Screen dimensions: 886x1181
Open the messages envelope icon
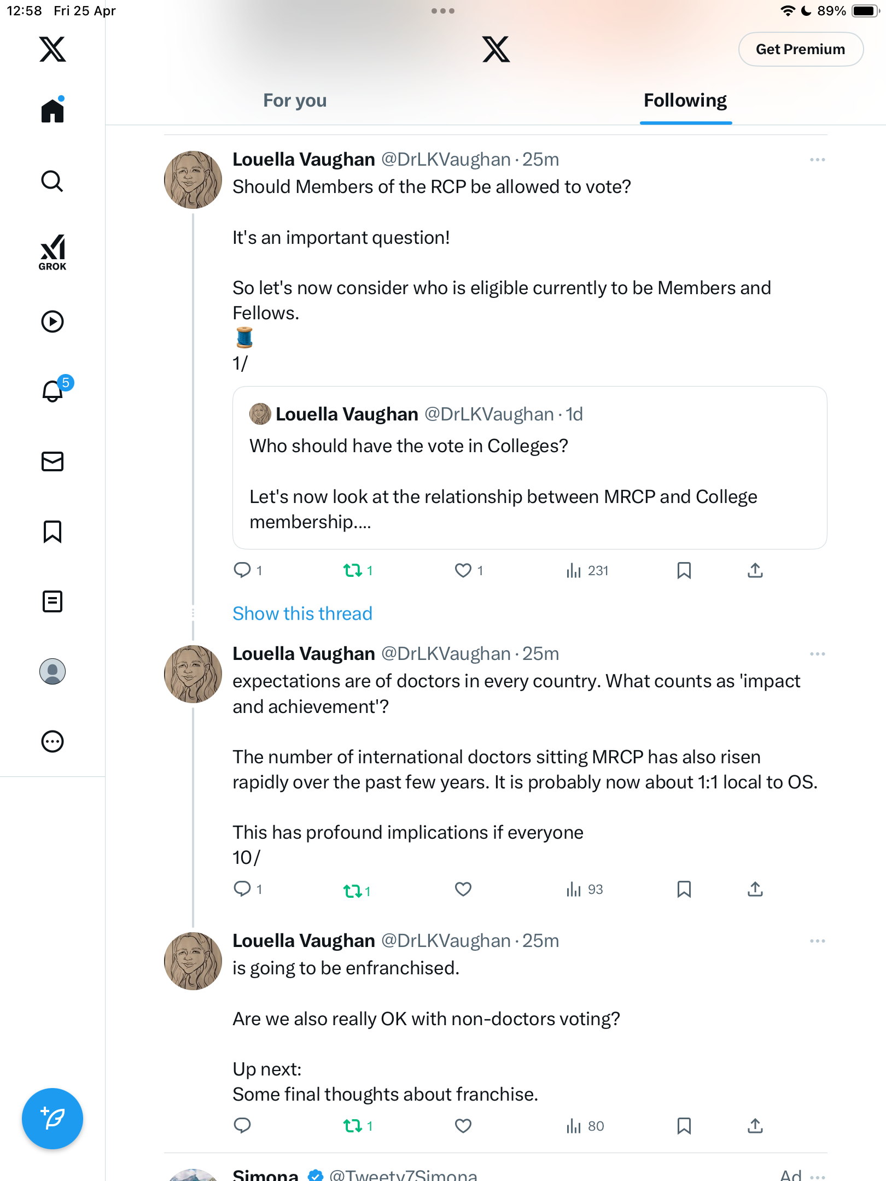[x=53, y=461]
